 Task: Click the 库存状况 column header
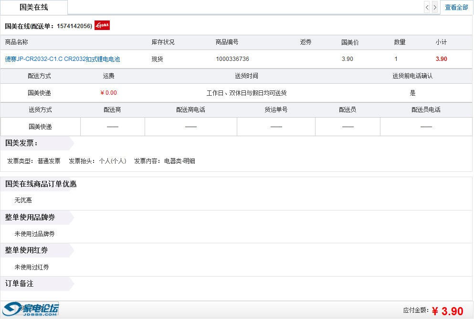pyautogui.click(x=163, y=42)
